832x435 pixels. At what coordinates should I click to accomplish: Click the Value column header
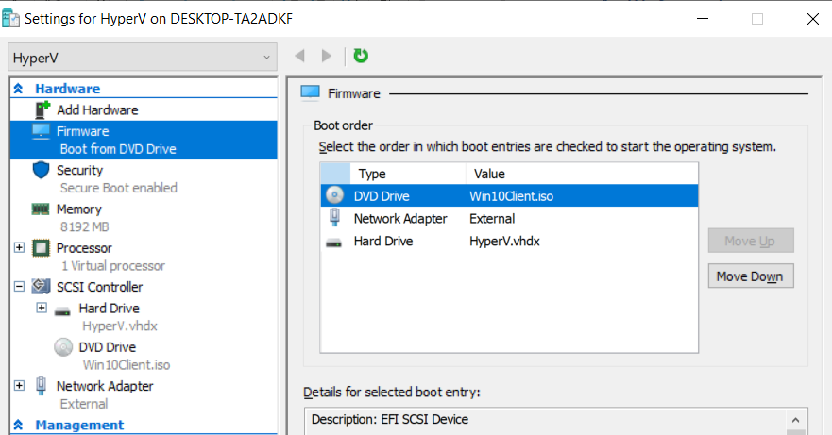point(487,174)
